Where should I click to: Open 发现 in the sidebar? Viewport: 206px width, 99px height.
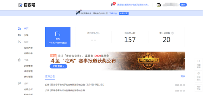click(x=26, y=35)
